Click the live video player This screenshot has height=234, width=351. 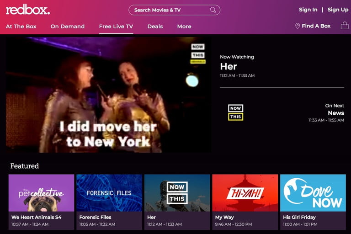point(108,95)
